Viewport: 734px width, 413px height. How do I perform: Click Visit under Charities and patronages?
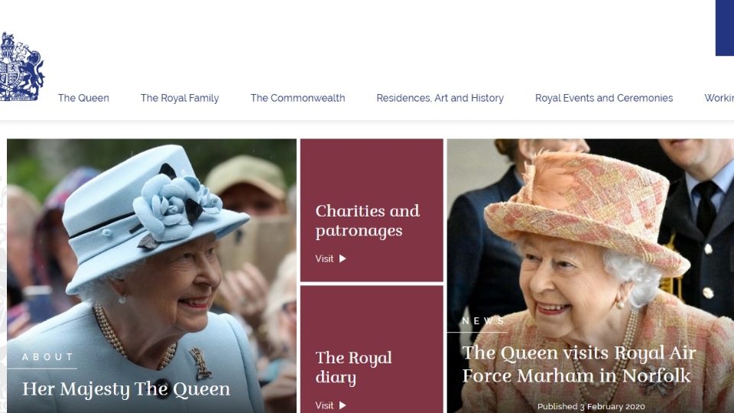[324, 259]
